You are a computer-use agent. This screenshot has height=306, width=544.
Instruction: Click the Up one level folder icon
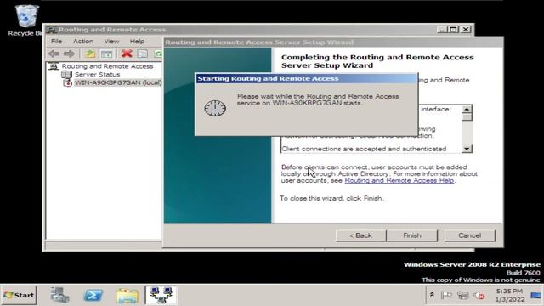pos(90,54)
